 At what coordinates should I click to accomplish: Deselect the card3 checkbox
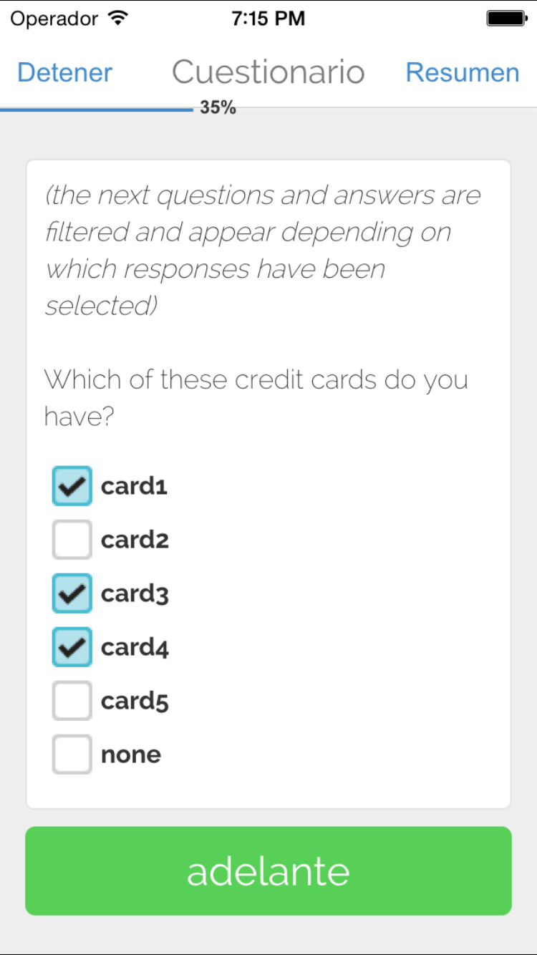[x=72, y=593]
